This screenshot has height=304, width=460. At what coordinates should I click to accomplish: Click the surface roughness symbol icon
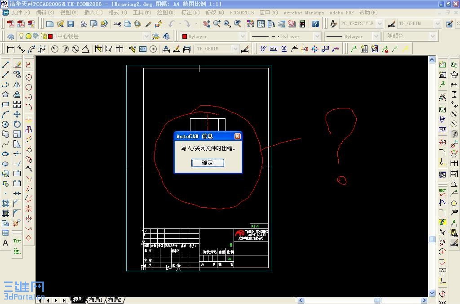point(263,49)
